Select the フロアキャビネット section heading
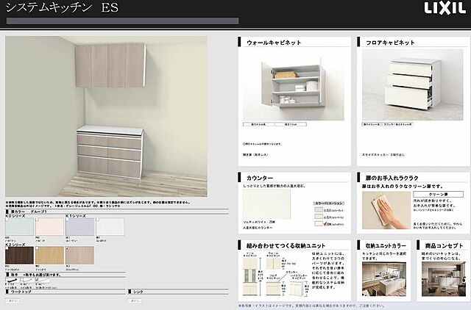This screenshot has width=471, height=310. [x=390, y=43]
